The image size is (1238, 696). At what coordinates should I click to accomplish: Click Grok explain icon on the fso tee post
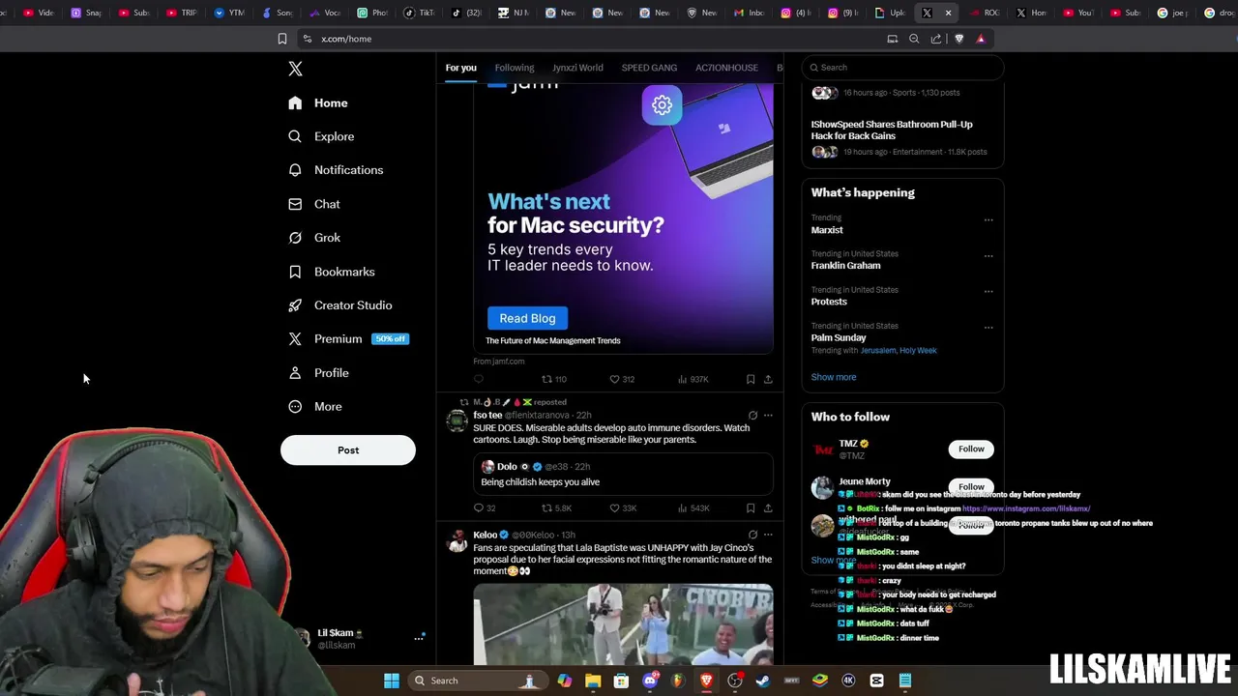click(752, 416)
